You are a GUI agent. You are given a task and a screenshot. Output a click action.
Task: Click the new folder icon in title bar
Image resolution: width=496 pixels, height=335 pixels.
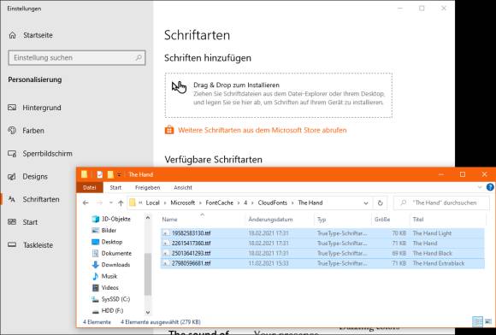tap(110, 174)
